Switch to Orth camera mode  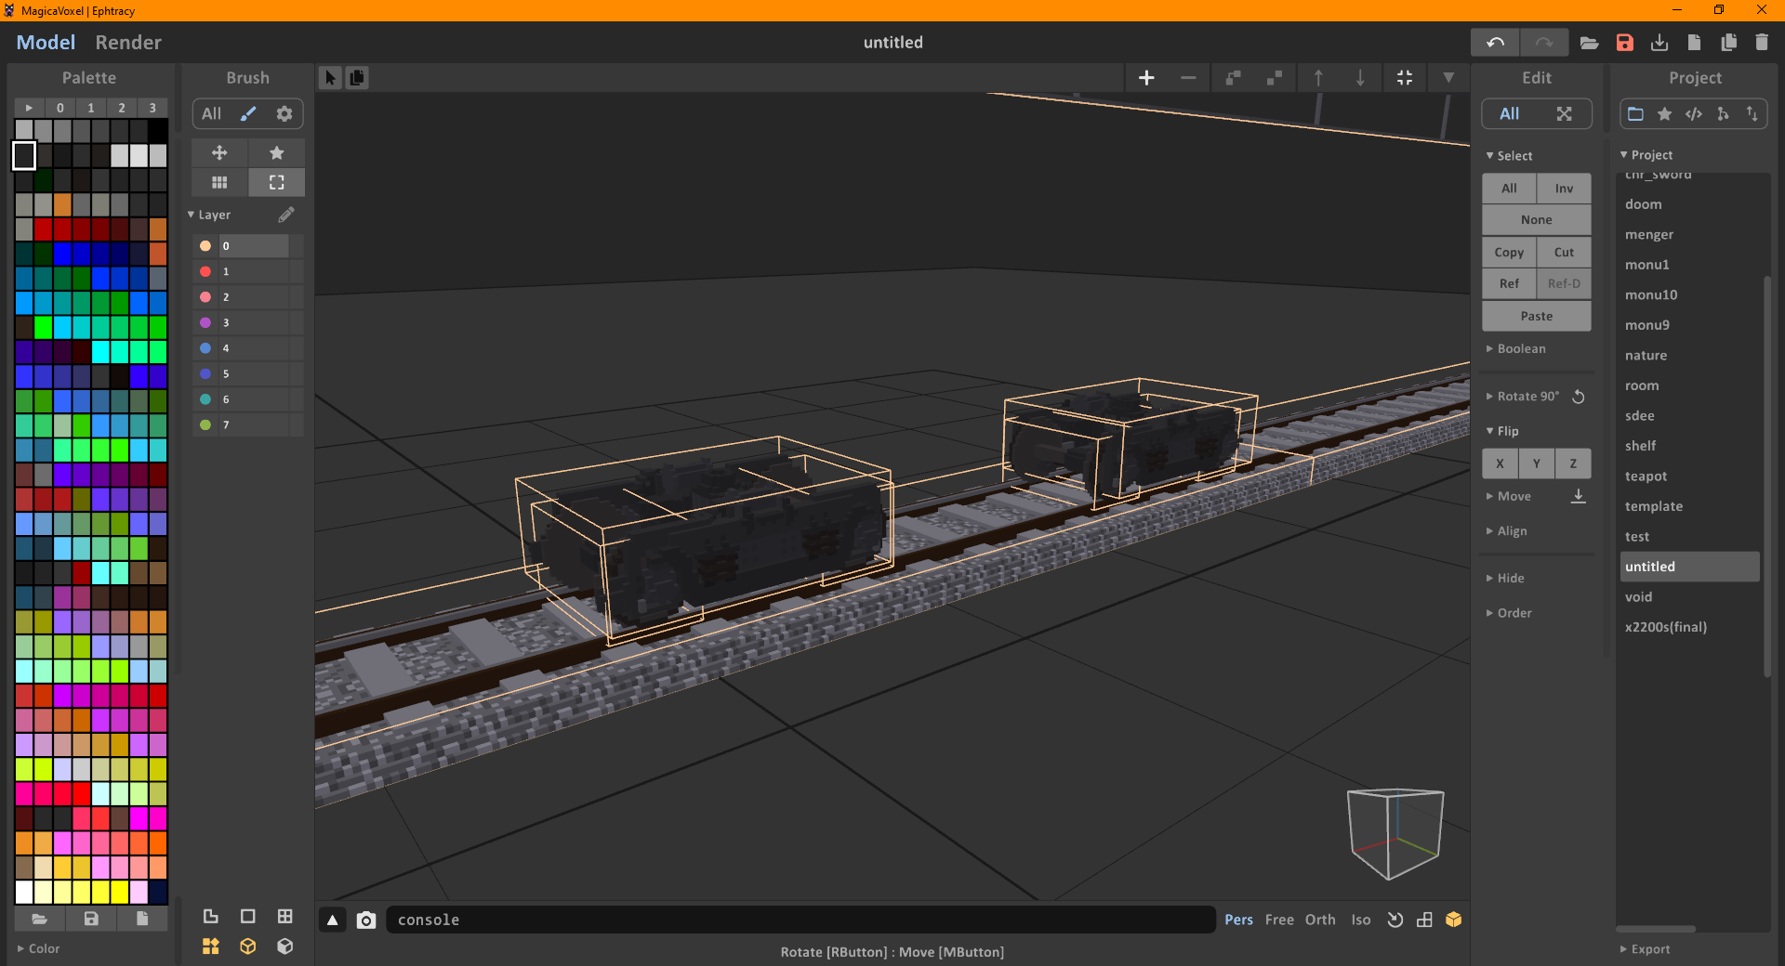click(x=1319, y=920)
